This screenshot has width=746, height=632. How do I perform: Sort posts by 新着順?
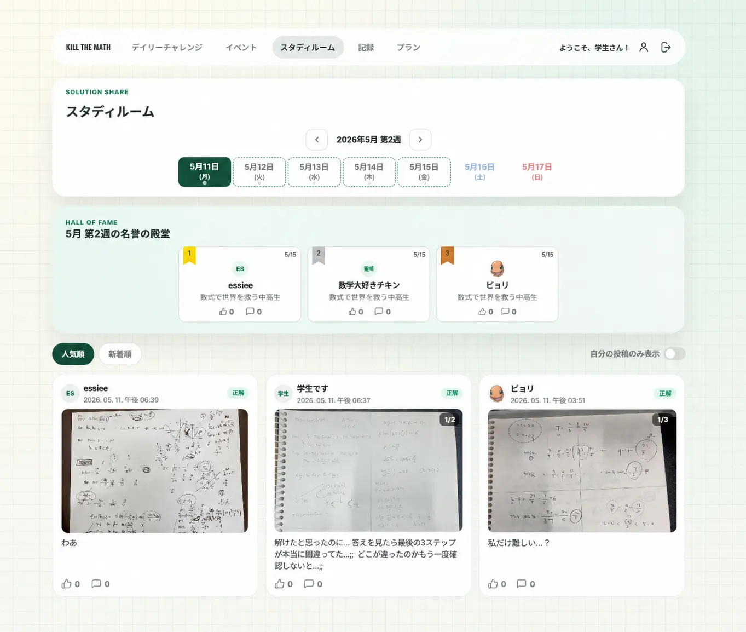tap(120, 354)
